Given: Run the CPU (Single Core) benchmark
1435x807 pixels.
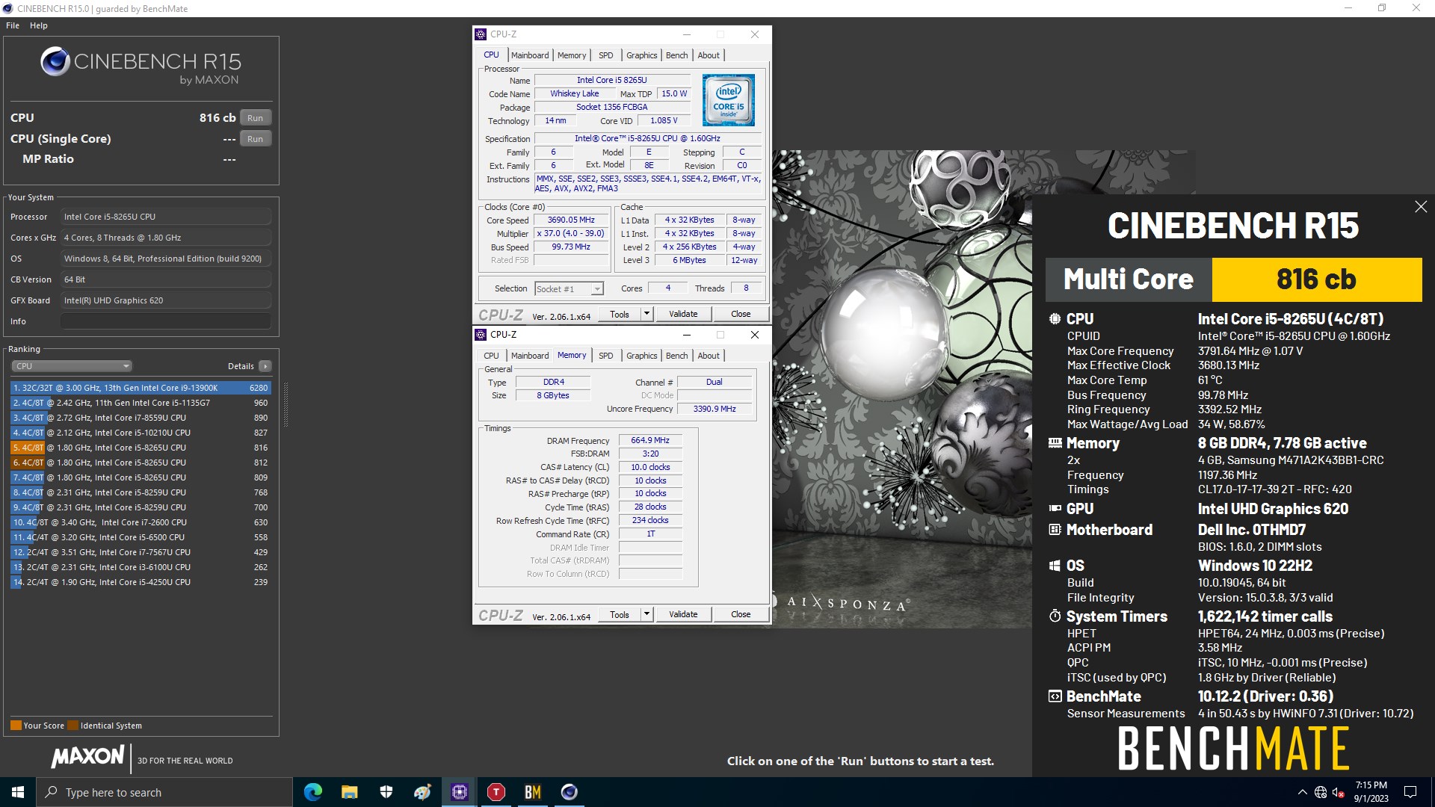Looking at the screenshot, I should pyautogui.click(x=256, y=139).
